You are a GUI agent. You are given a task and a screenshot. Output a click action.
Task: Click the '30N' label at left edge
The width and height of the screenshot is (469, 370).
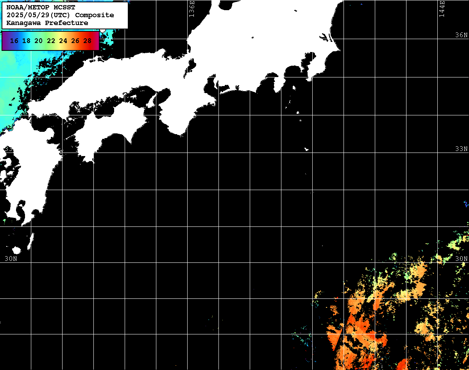point(11,259)
